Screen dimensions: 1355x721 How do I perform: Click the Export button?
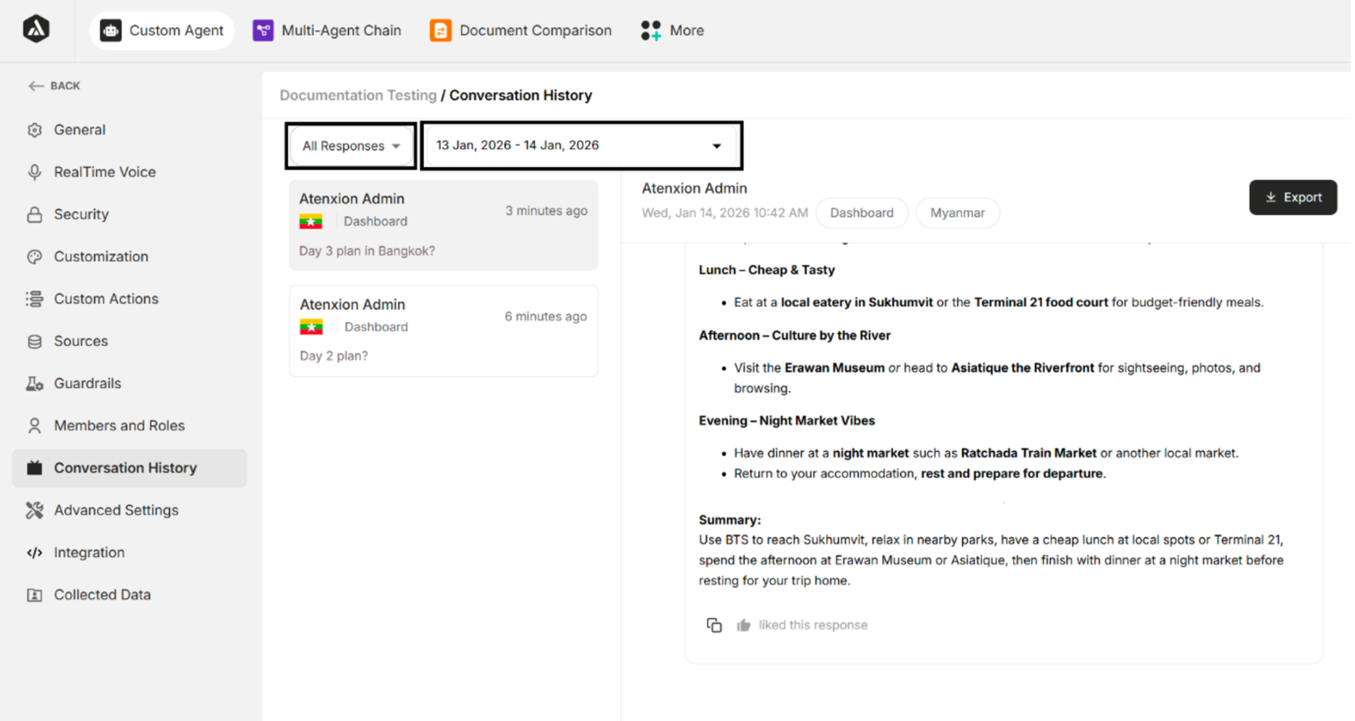(x=1293, y=198)
